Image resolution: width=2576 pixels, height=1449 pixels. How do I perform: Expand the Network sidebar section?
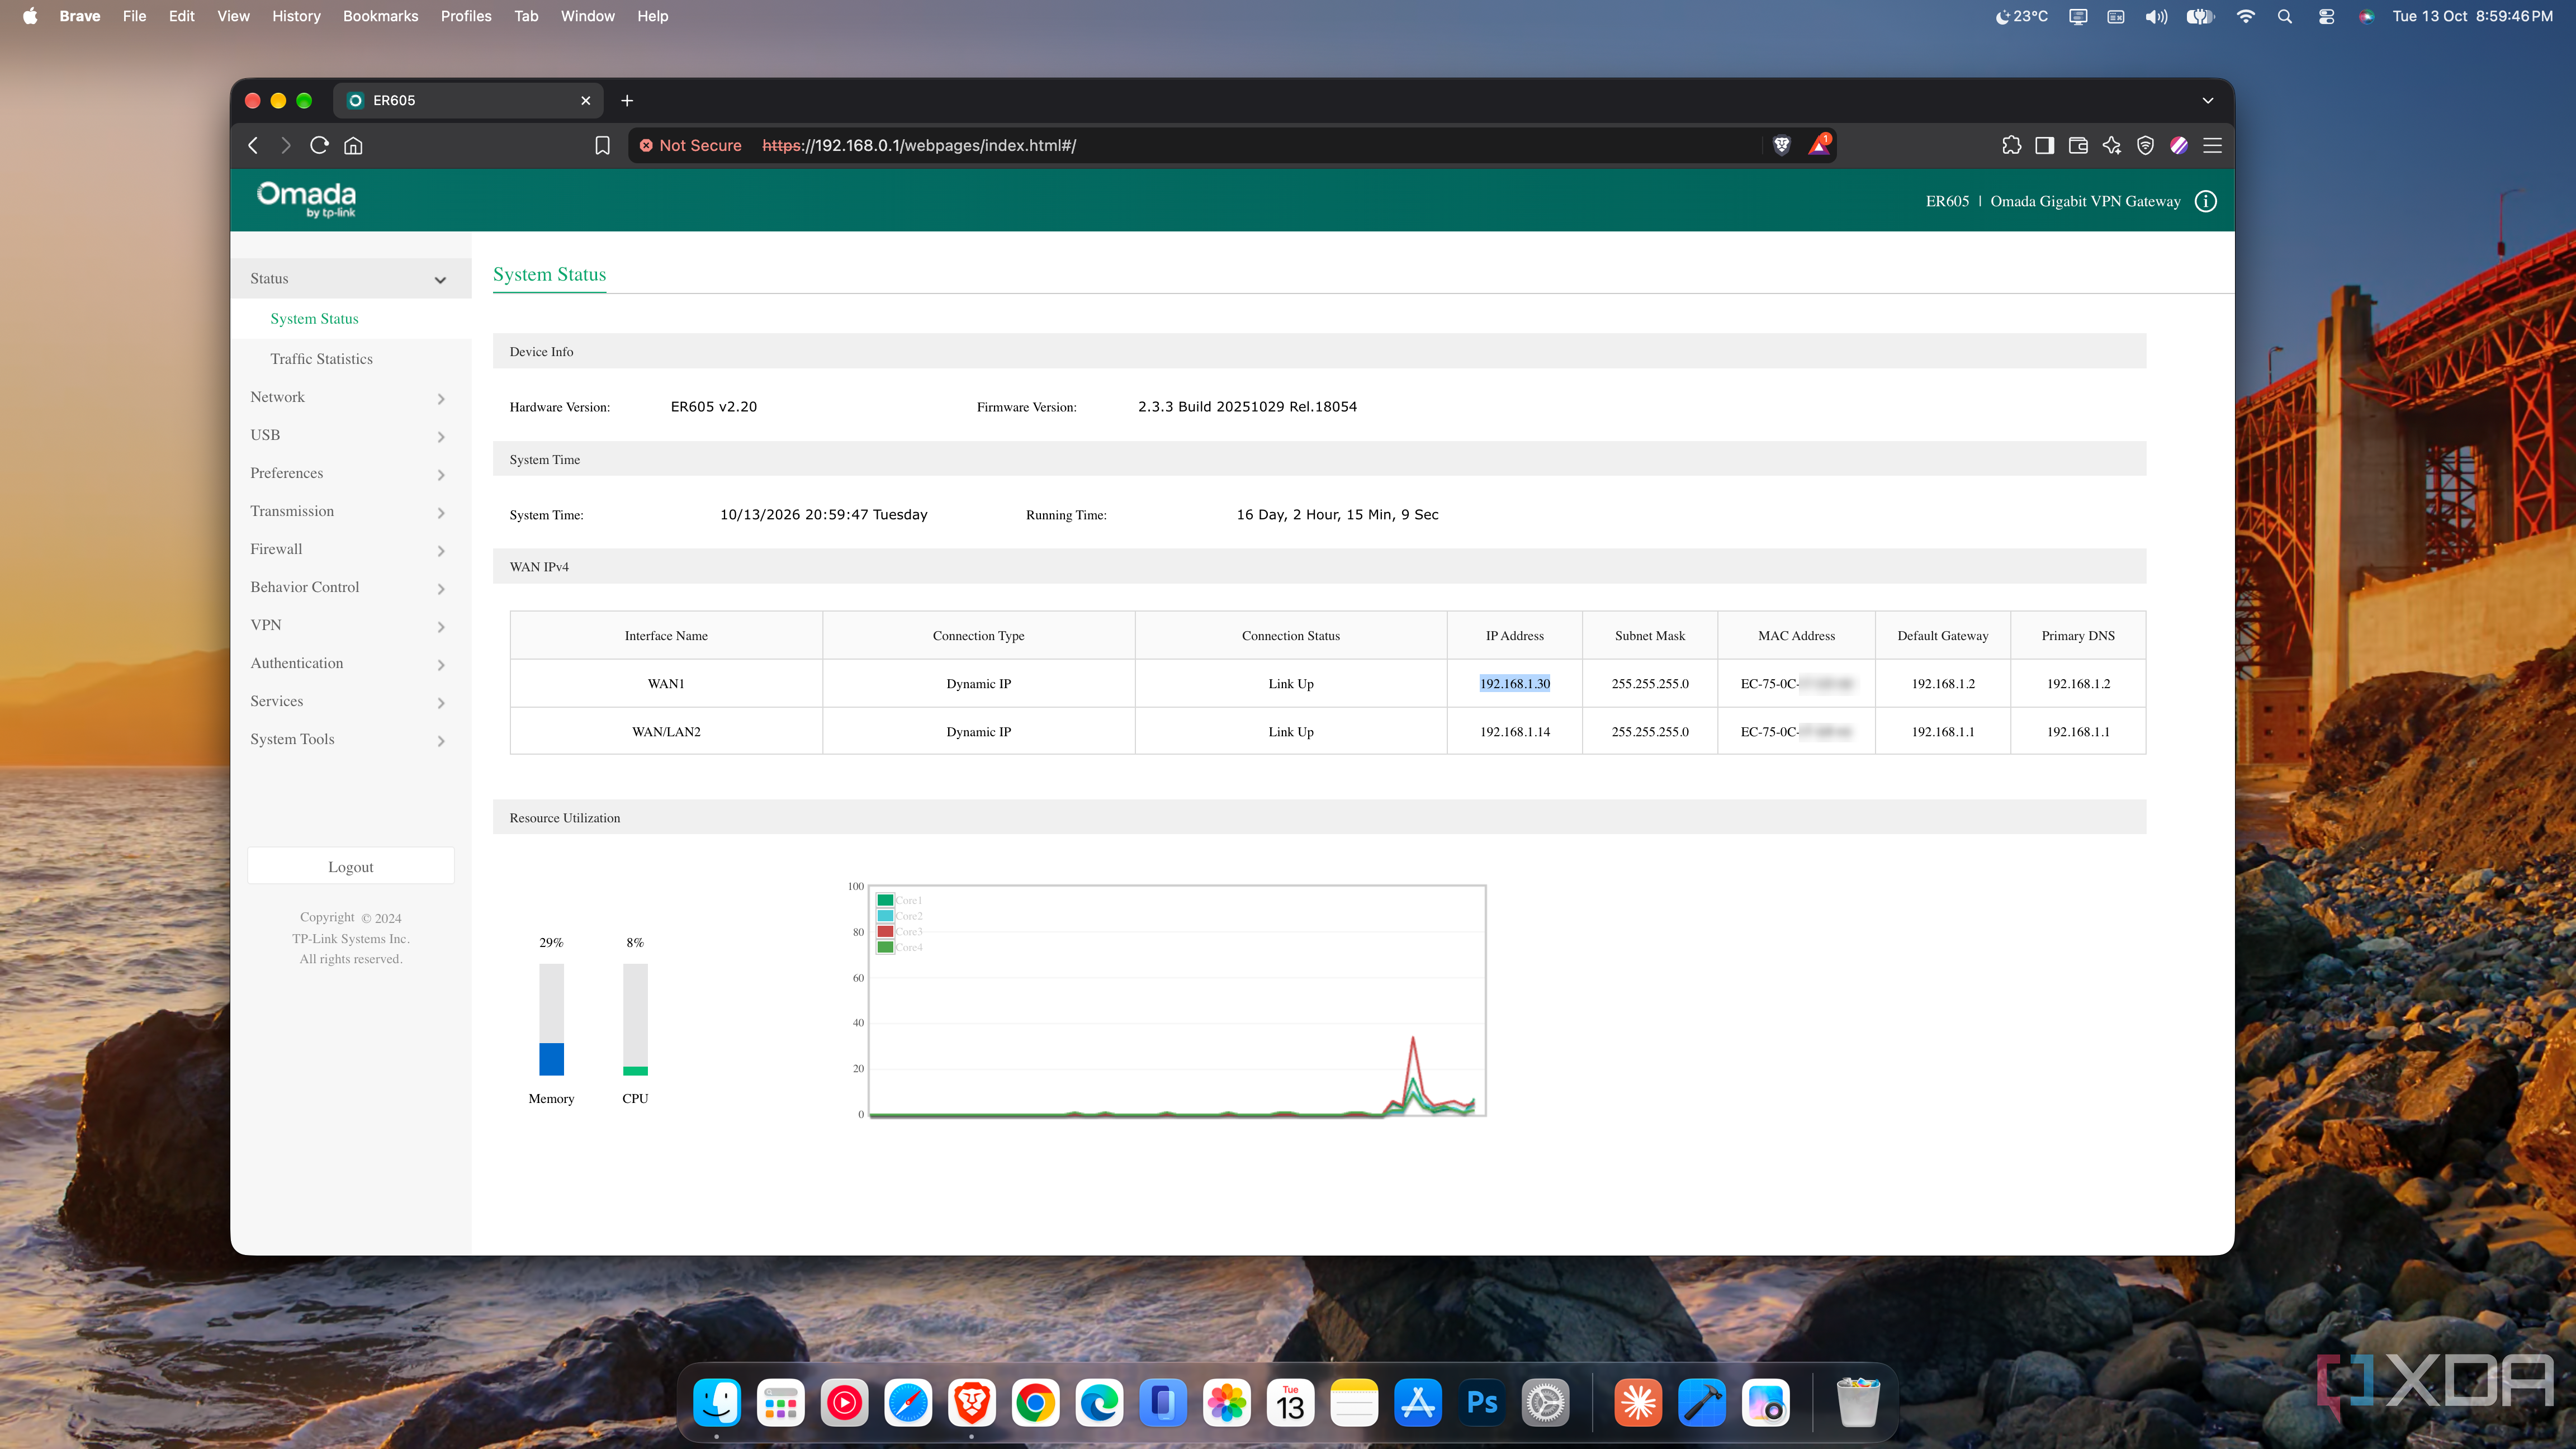(x=350, y=397)
